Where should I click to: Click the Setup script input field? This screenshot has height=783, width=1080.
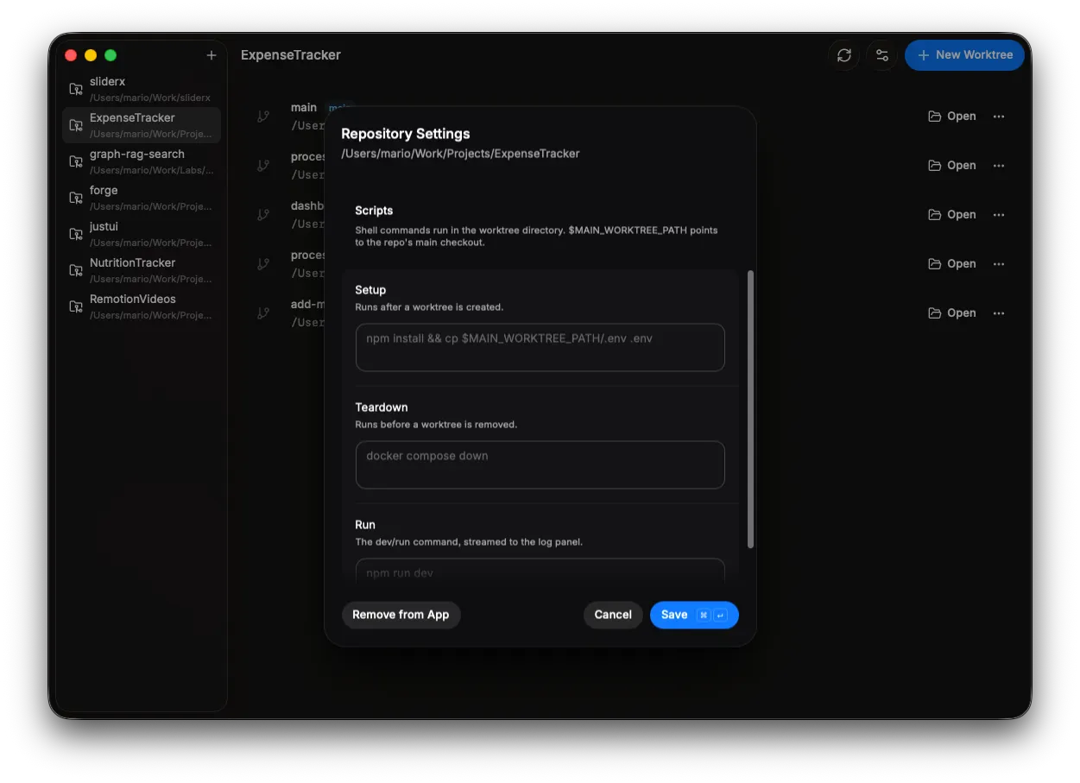click(x=540, y=347)
